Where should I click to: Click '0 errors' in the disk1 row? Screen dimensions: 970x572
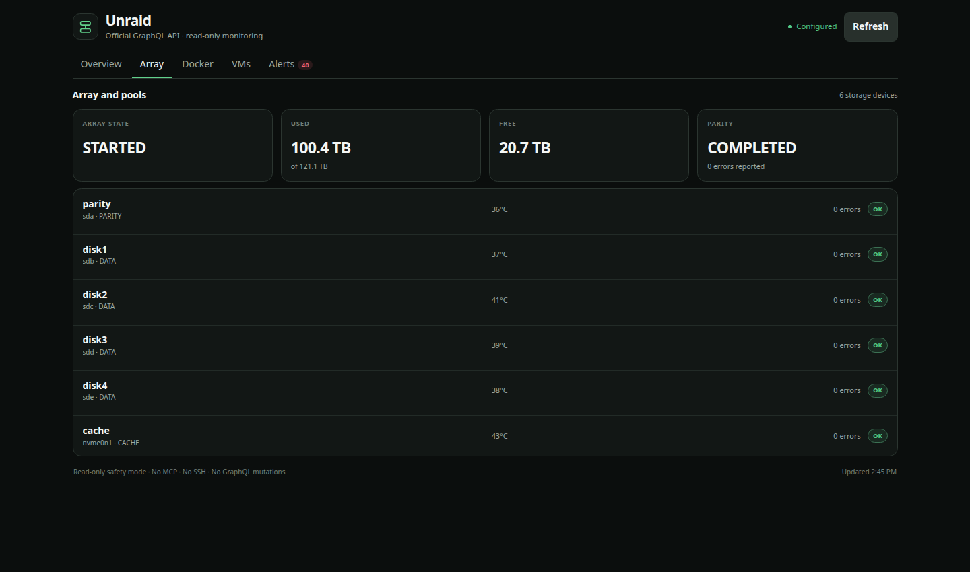[847, 254]
